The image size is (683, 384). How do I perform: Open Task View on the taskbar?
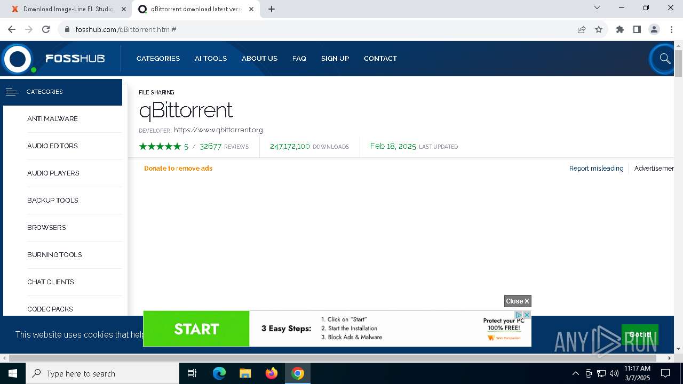192,373
